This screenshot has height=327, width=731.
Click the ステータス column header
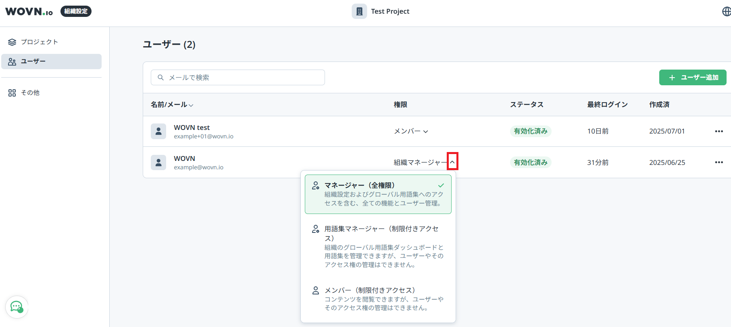click(527, 105)
